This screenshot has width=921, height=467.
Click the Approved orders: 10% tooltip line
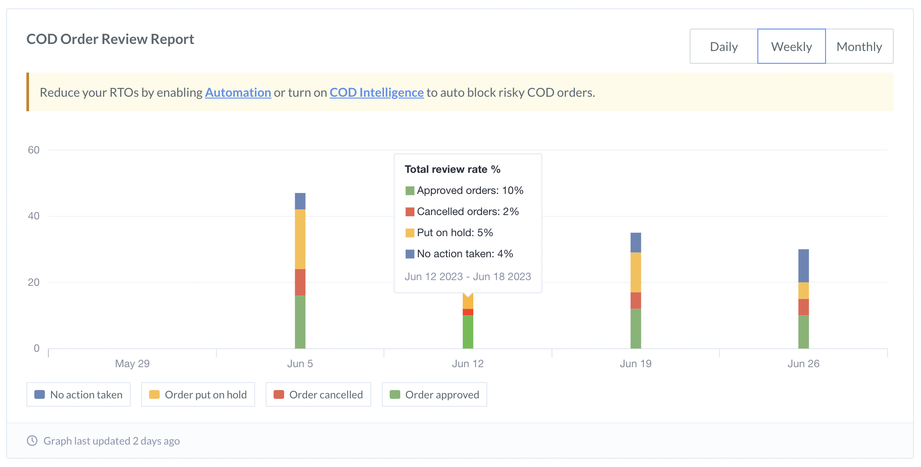click(464, 190)
